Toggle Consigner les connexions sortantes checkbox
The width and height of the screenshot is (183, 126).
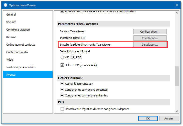tap(62, 90)
